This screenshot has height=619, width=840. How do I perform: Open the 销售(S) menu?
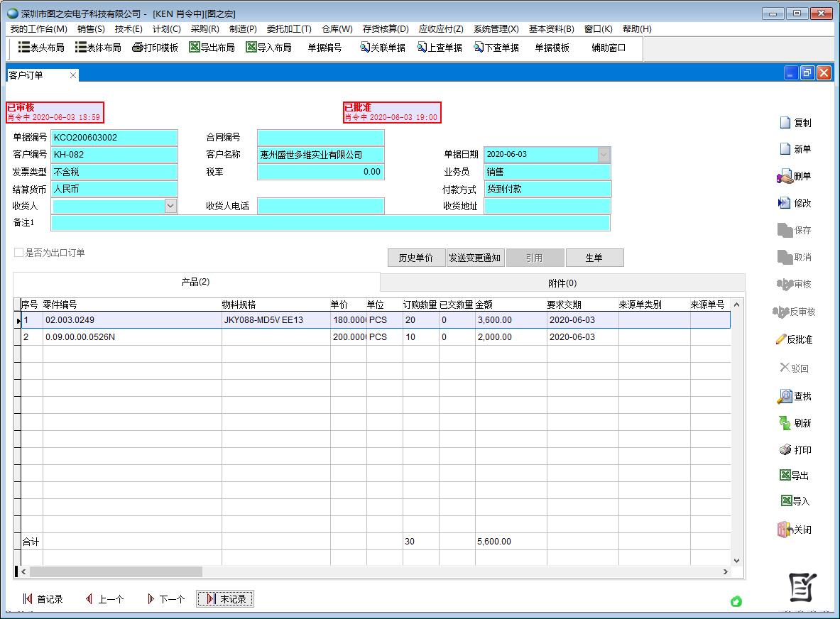[91, 29]
